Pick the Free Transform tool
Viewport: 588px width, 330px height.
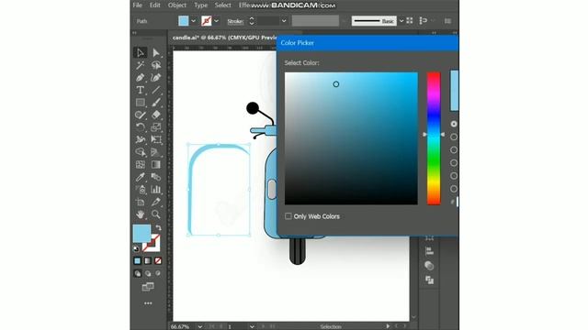click(156, 139)
